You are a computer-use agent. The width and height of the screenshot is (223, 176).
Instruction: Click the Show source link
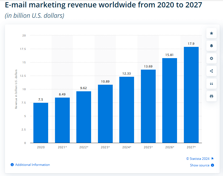[199, 165]
